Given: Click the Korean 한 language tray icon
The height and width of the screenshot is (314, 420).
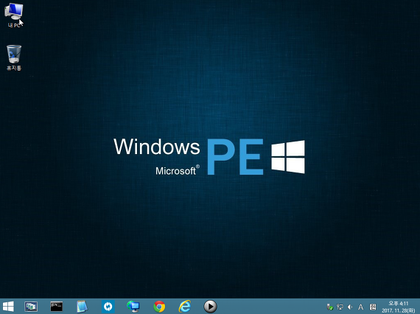Looking at the screenshot, I should [373, 307].
